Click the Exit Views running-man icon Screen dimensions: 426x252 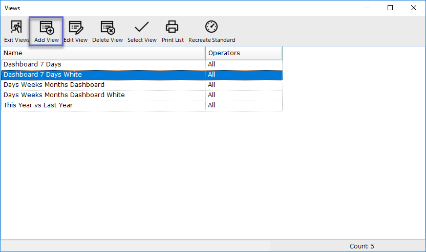click(x=16, y=27)
